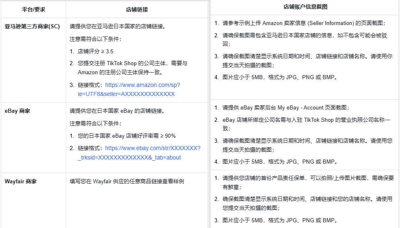This screenshot has width=400, height=228.
Task: Open the Amazon seller link format URL
Action: coord(129,89)
